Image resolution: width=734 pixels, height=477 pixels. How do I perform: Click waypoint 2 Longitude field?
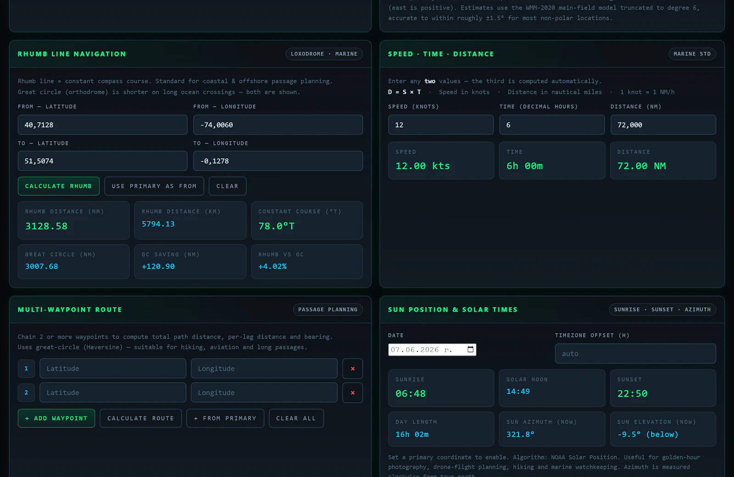pyautogui.click(x=264, y=393)
